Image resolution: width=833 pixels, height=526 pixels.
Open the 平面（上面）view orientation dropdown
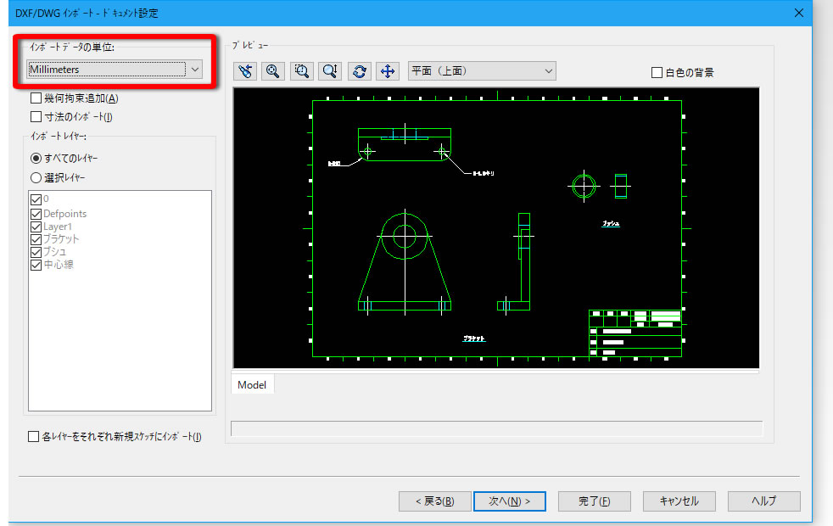(482, 70)
